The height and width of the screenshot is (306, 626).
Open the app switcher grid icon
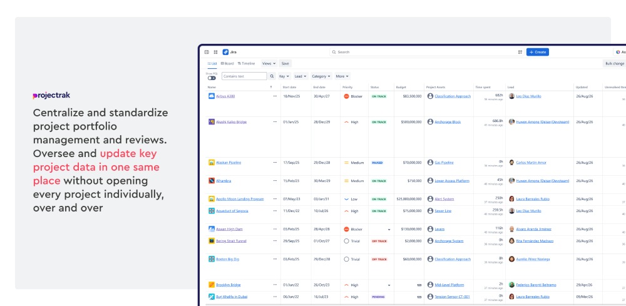[215, 52]
